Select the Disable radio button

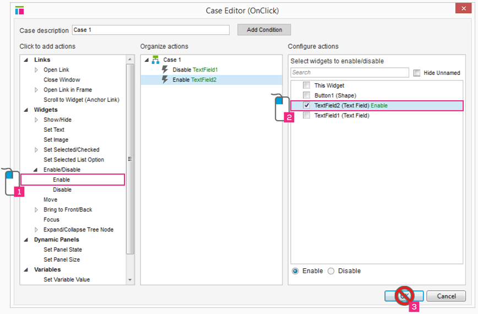point(331,271)
